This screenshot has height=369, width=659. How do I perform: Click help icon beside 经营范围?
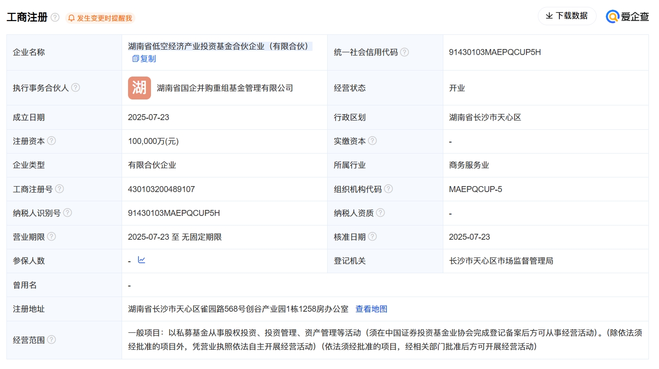(51, 340)
